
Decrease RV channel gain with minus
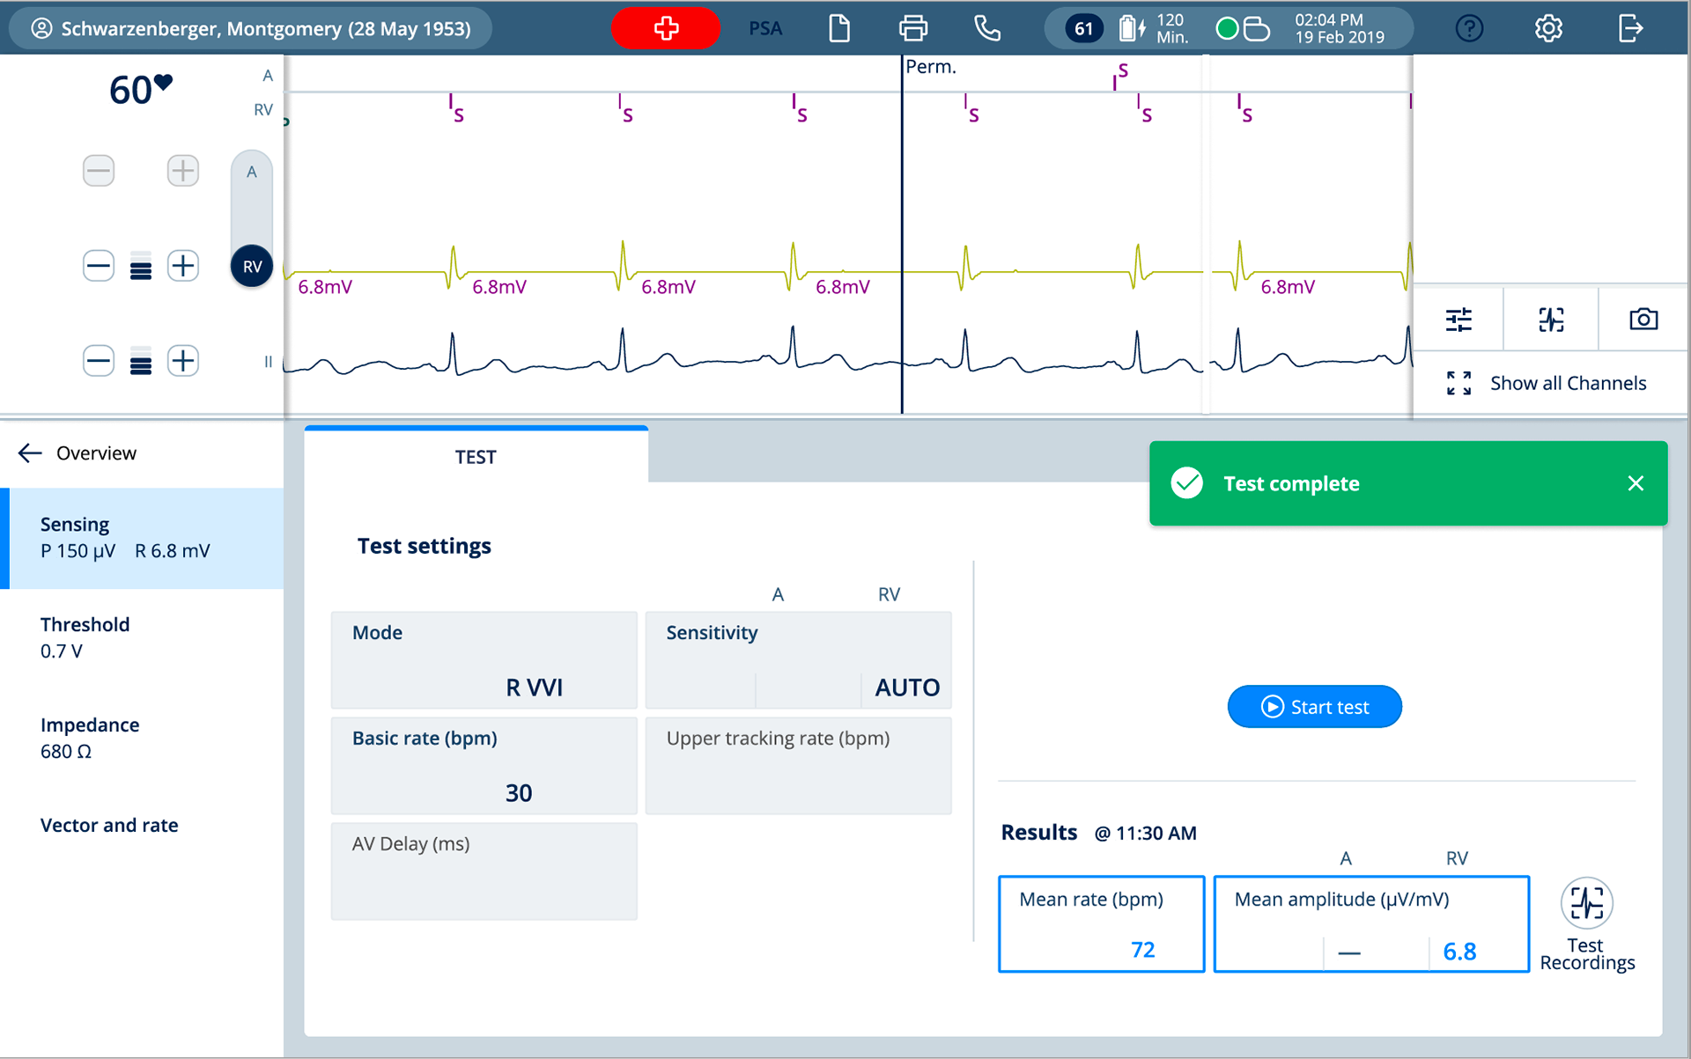pos(99,266)
